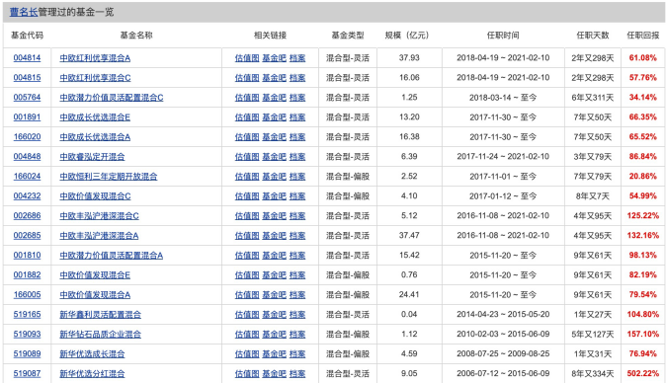Select the 任职回报 column header
This screenshot has height=383, width=666.
pyautogui.click(x=643, y=36)
